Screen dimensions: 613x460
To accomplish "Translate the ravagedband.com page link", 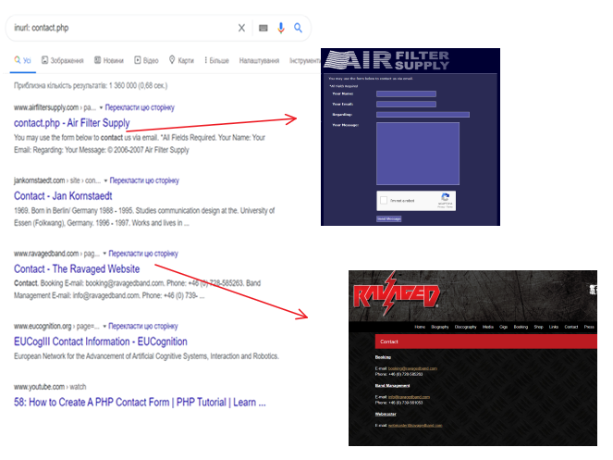I will (x=143, y=254).
